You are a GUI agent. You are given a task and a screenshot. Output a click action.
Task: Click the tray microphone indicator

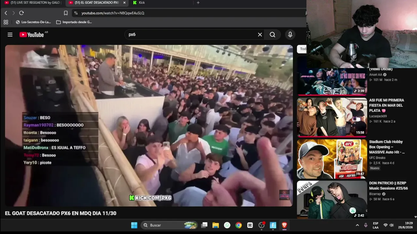pos(366,225)
